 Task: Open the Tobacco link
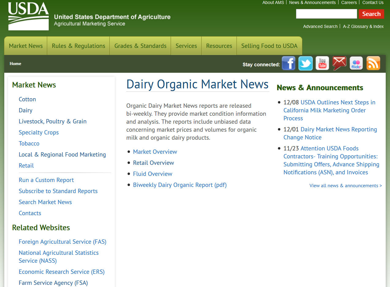click(29, 143)
